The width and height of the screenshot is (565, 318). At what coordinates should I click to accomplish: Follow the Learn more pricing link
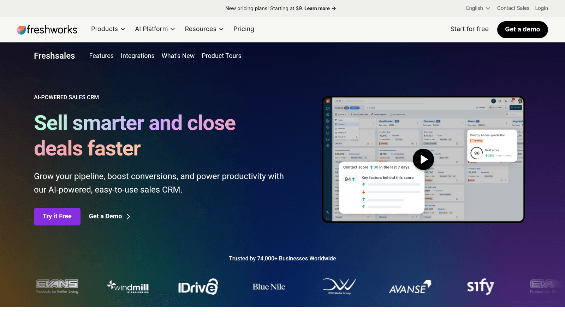(x=320, y=8)
